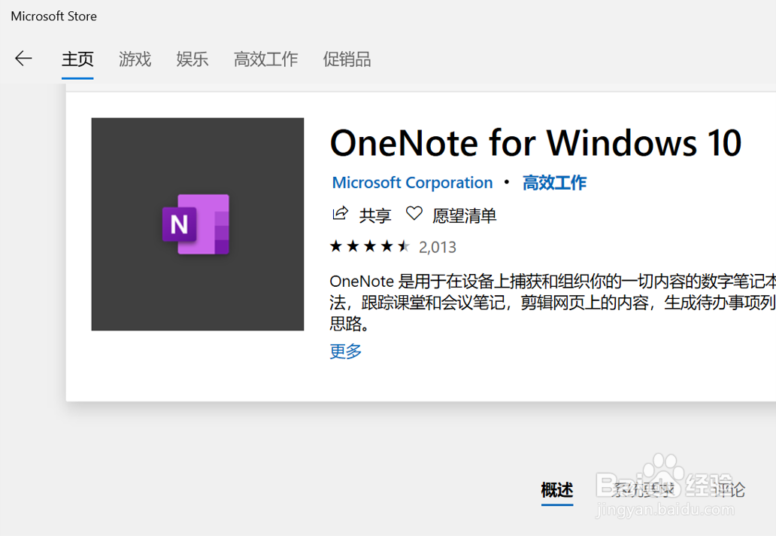
Task: Select the 娱乐 tab
Action: coord(192,59)
